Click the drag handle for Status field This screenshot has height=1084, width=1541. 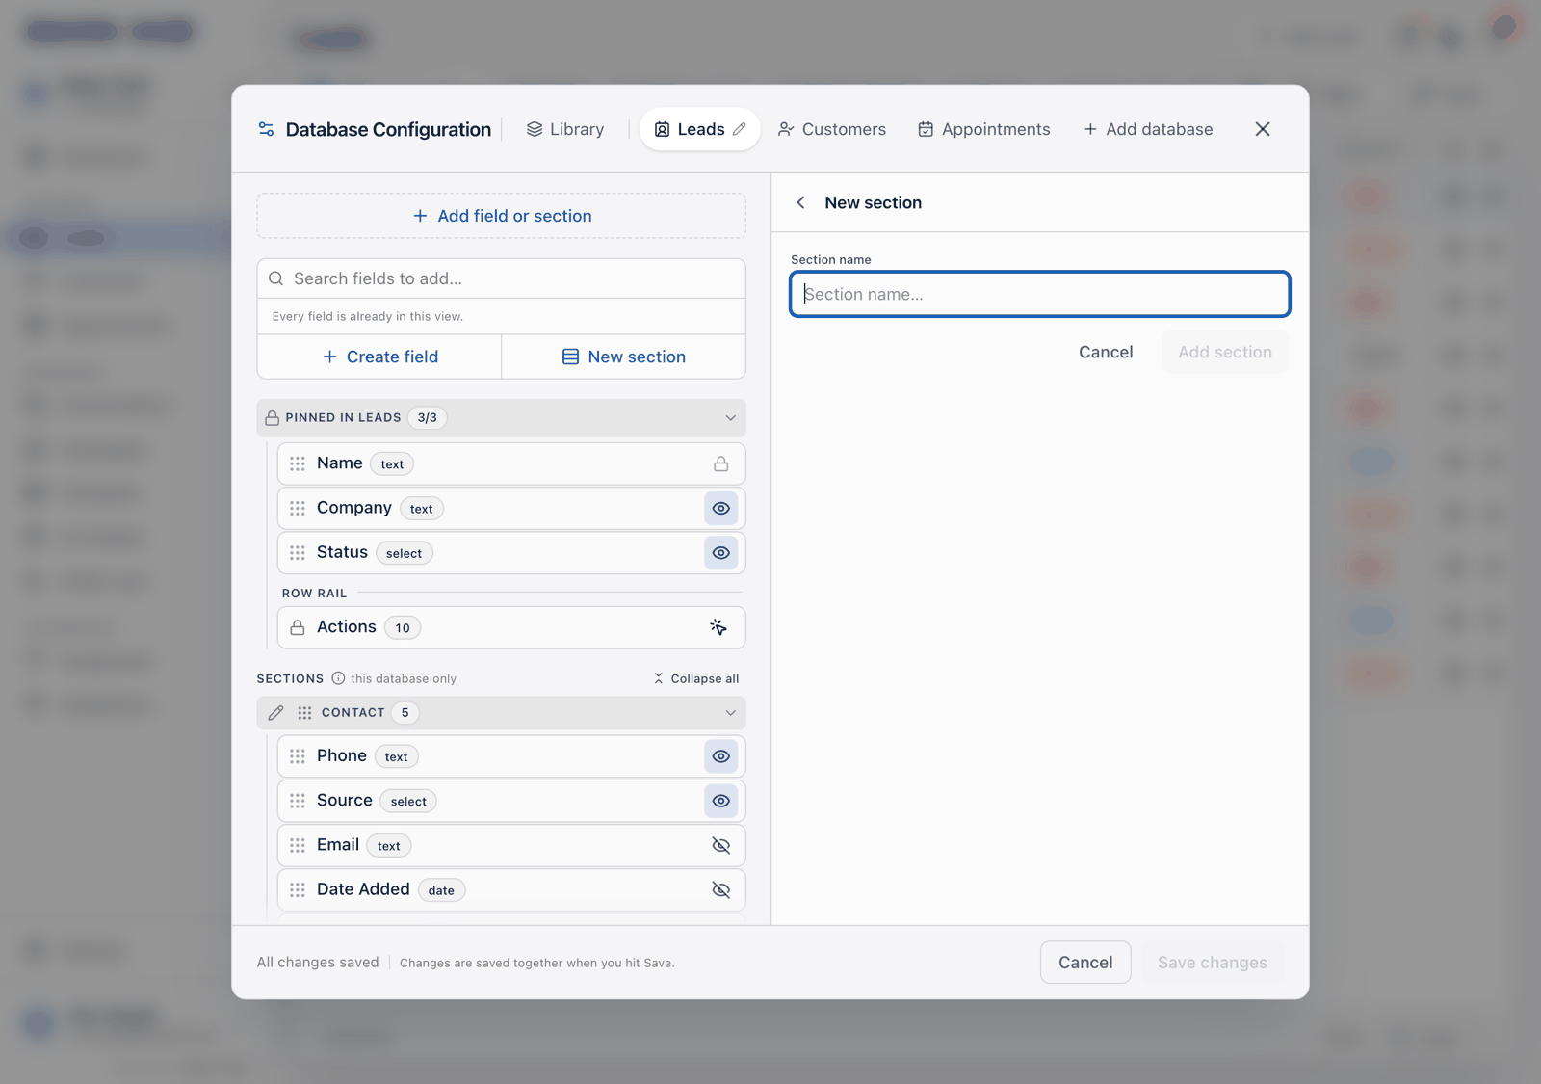pos(298,552)
